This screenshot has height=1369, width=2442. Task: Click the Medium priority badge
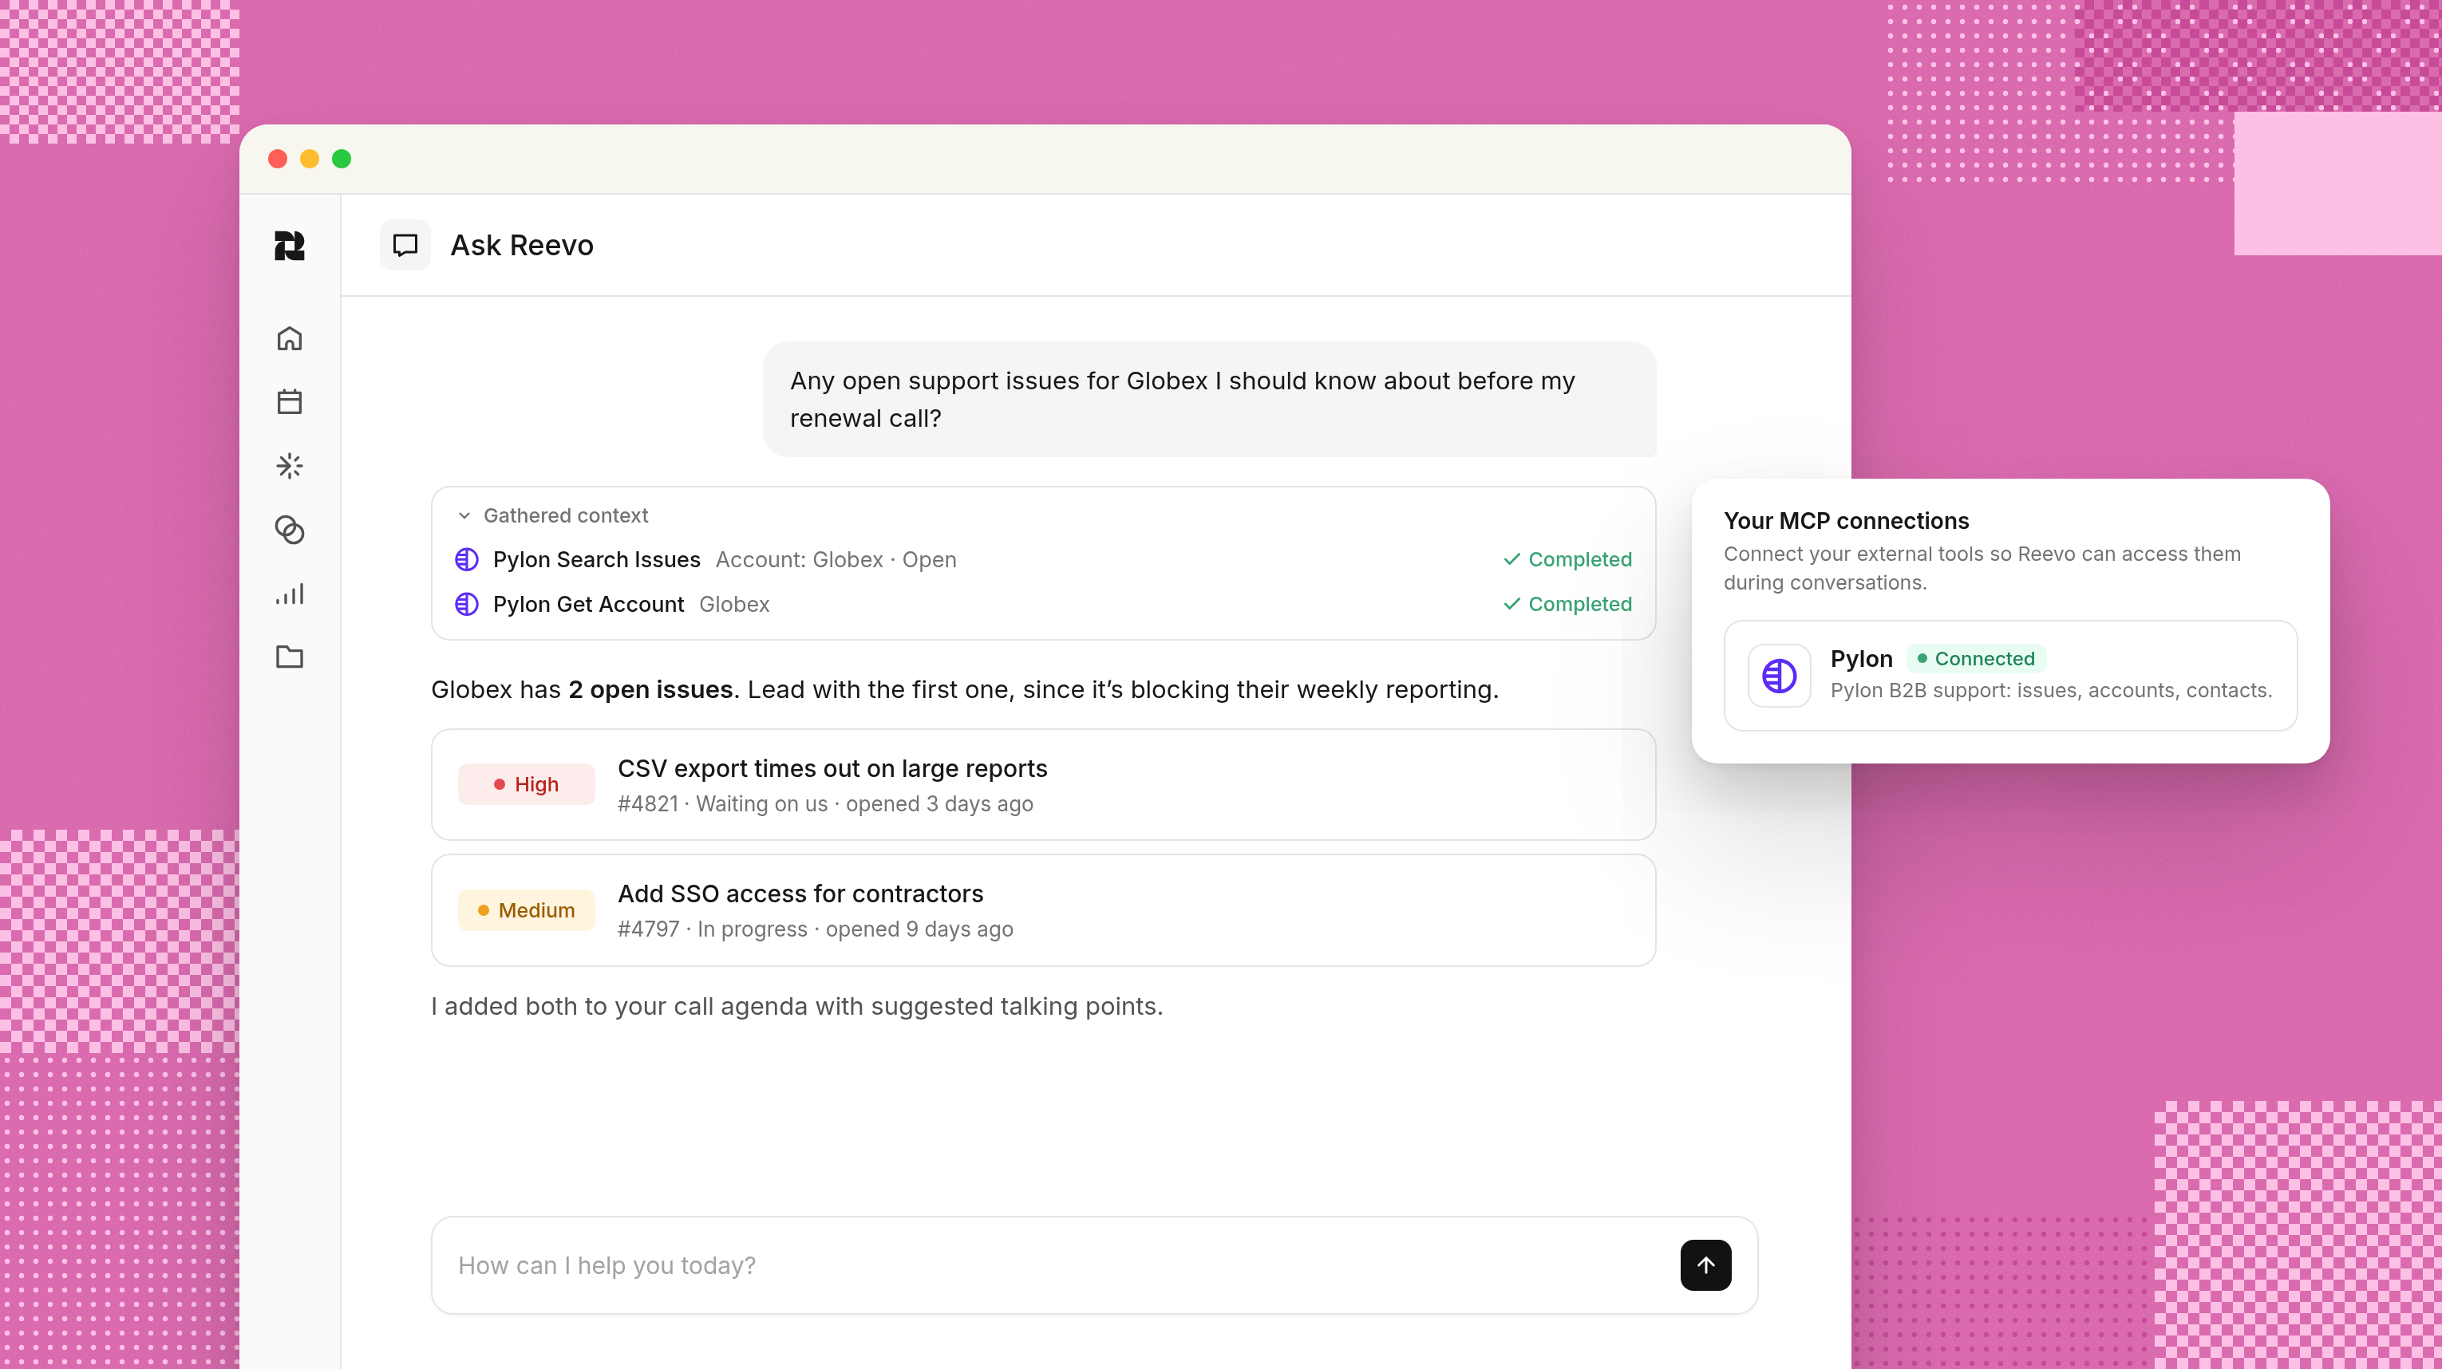click(526, 910)
